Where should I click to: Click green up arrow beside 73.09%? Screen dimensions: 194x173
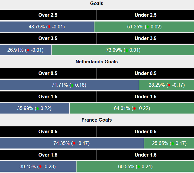pos(126,50)
